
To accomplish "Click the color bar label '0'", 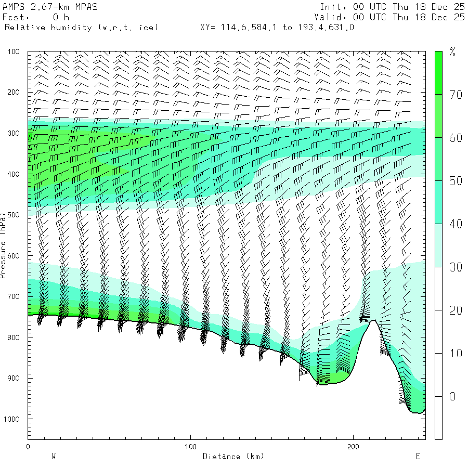I will 452,397.
